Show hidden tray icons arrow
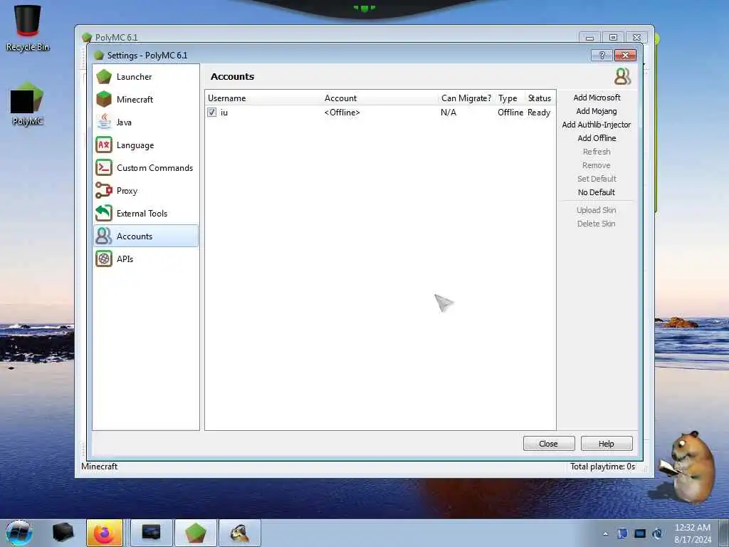 click(605, 533)
